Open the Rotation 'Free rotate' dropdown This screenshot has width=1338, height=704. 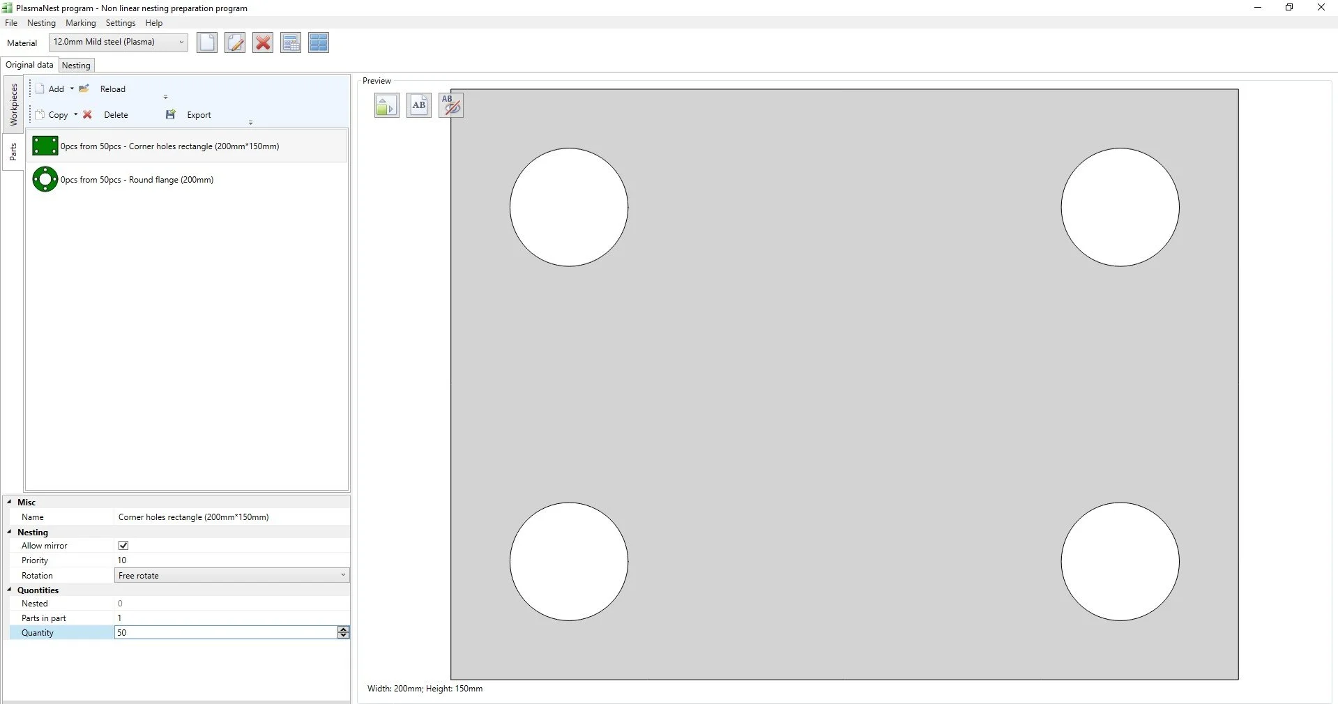click(342, 576)
